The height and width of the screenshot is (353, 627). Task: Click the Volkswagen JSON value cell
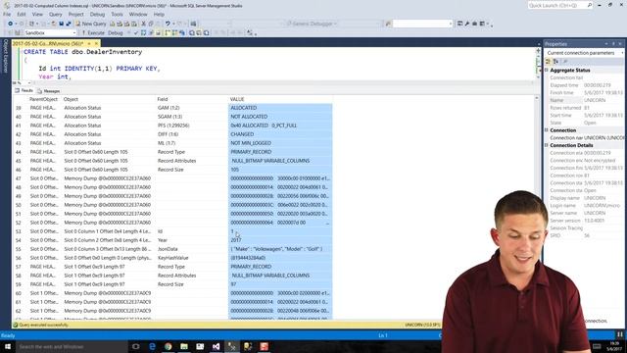point(280,249)
